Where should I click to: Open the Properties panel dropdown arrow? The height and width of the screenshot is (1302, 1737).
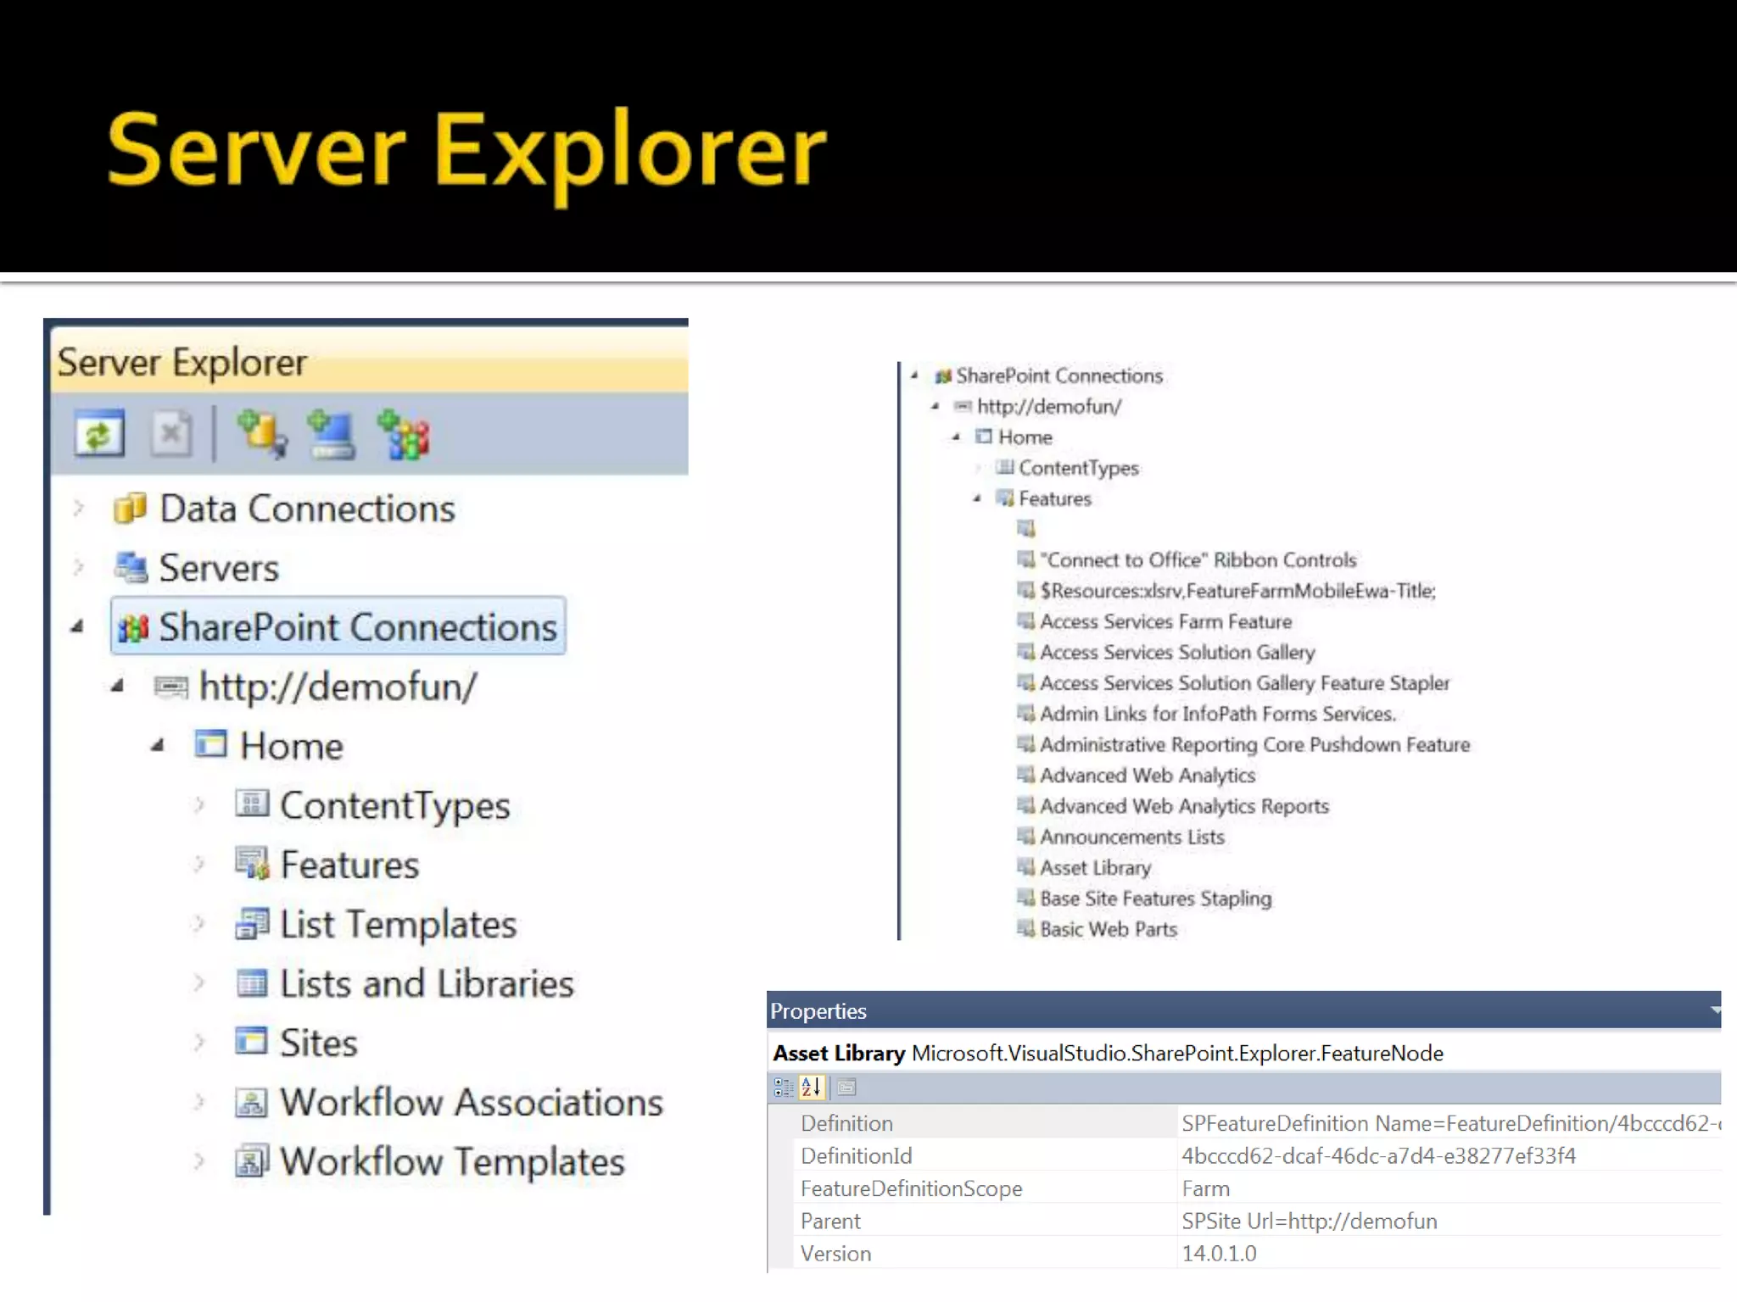[1715, 1010]
